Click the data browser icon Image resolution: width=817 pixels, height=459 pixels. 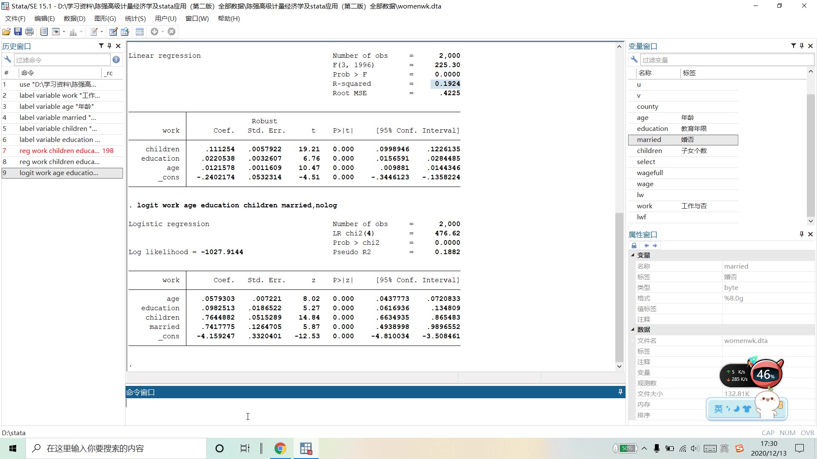[x=125, y=31]
